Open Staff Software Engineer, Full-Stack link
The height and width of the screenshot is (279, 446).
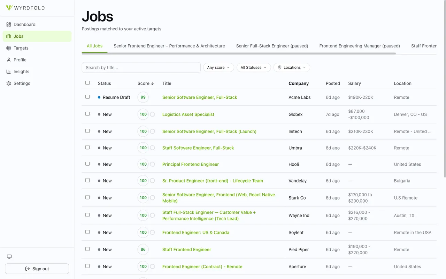coord(198,148)
